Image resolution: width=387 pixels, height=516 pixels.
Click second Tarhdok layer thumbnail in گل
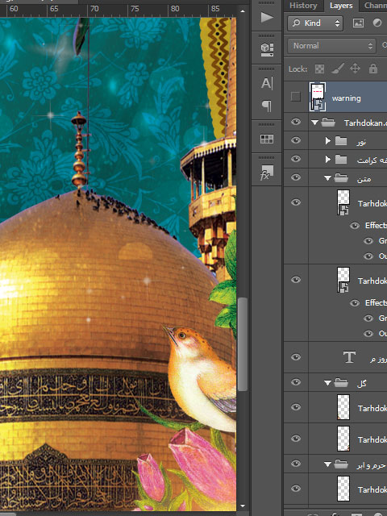(343, 439)
